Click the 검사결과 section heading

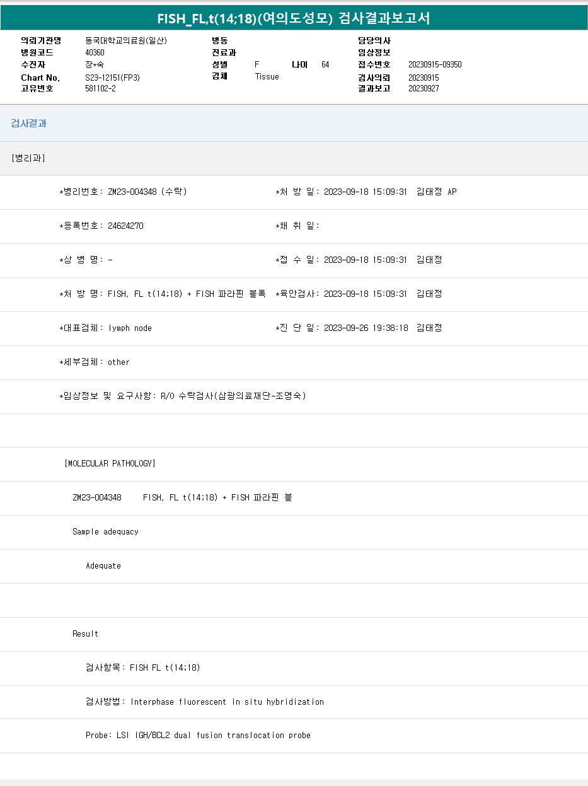(29, 124)
